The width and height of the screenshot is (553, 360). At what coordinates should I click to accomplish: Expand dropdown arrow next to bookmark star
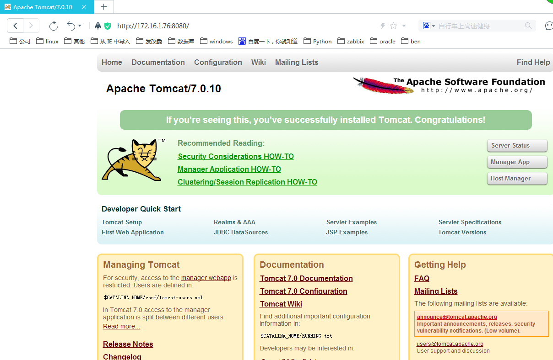click(404, 26)
